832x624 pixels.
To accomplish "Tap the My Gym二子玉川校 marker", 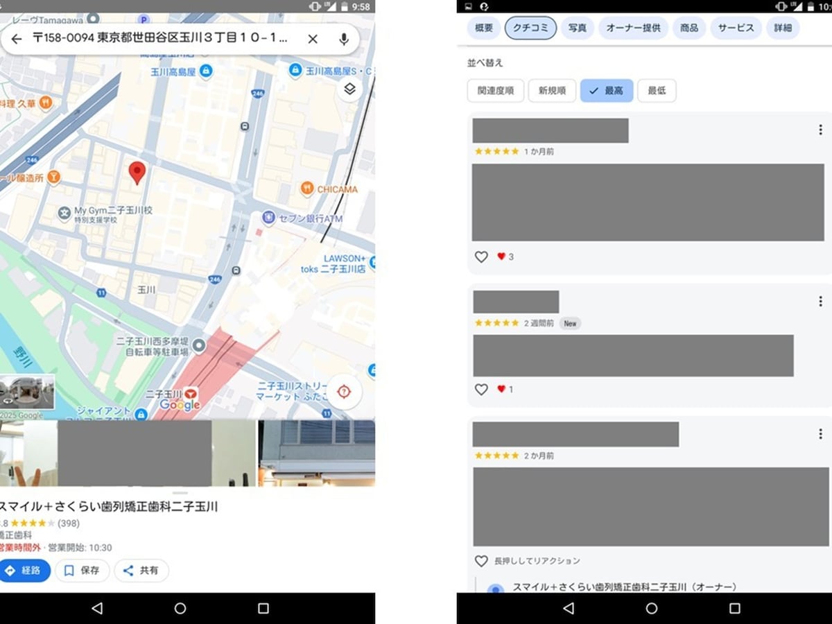I will 64,213.
